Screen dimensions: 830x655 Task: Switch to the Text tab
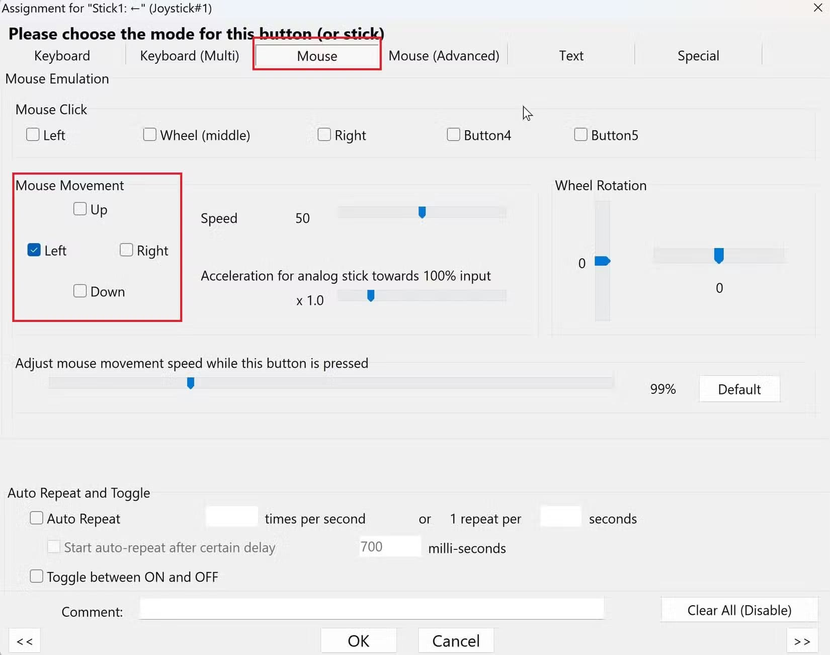coord(571,55)
